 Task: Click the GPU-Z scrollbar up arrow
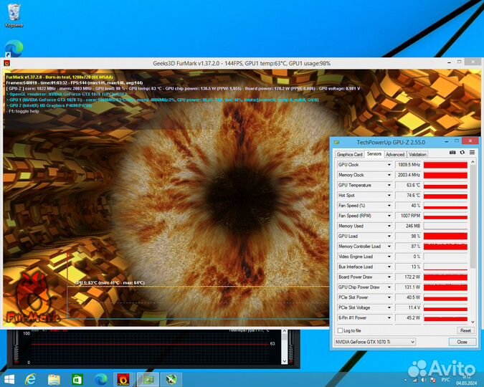pos(473,162)
